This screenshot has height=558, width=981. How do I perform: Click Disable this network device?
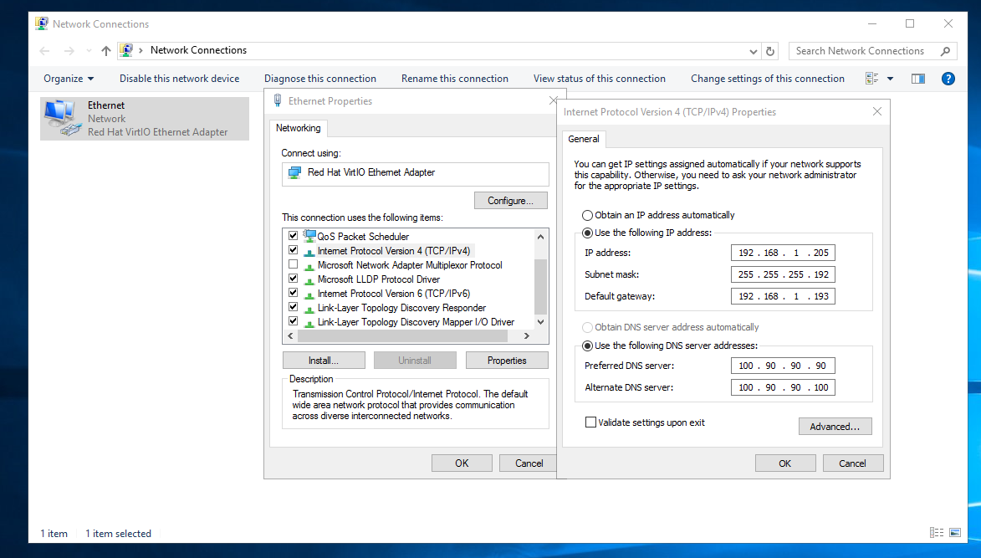tap(180, 78)
